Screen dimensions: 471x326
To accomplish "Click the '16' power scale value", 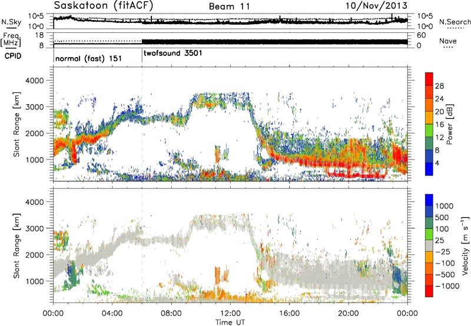I will [x=439, y=125].
